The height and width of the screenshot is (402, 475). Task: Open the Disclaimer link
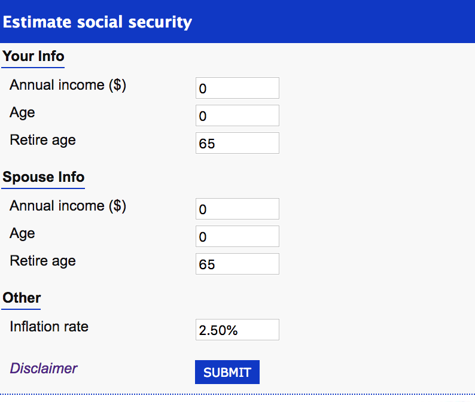coord(44,368)
